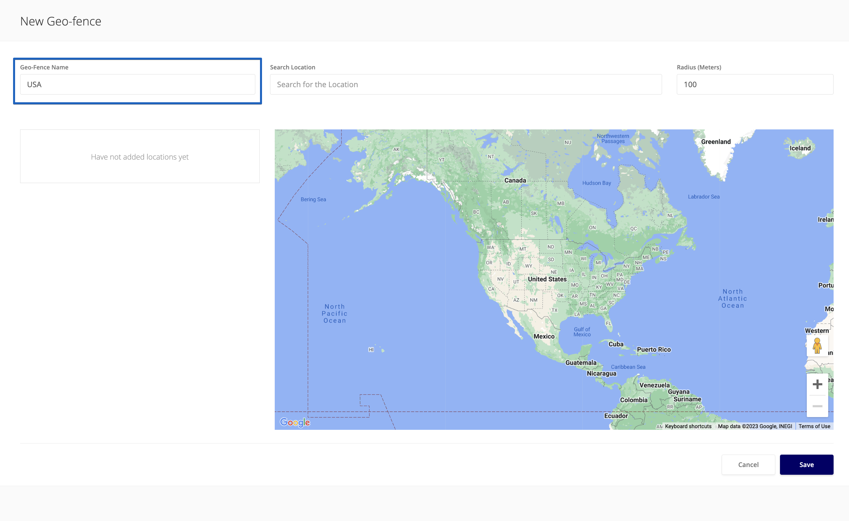Zoom out the map with minus
The height and width of the screenshot is (521, 849).
(x=817, y=406)
